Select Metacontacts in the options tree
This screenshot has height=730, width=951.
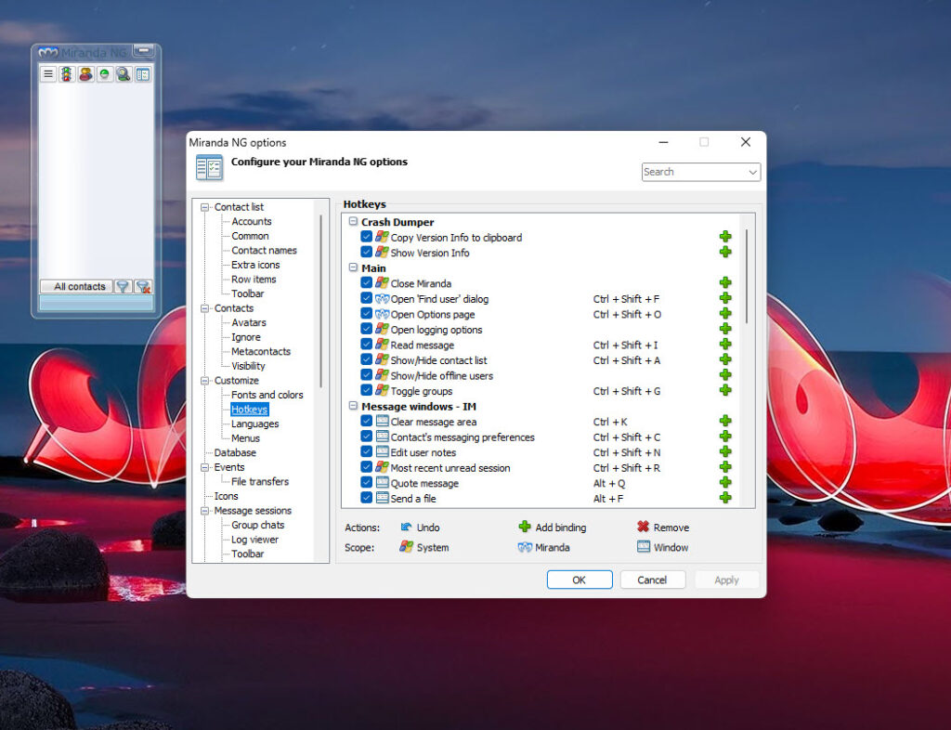(261, 352)
